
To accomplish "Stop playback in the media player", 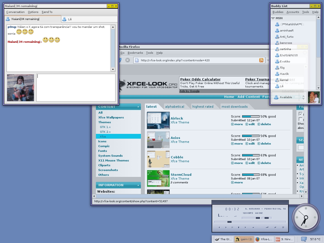I will 239,227.
